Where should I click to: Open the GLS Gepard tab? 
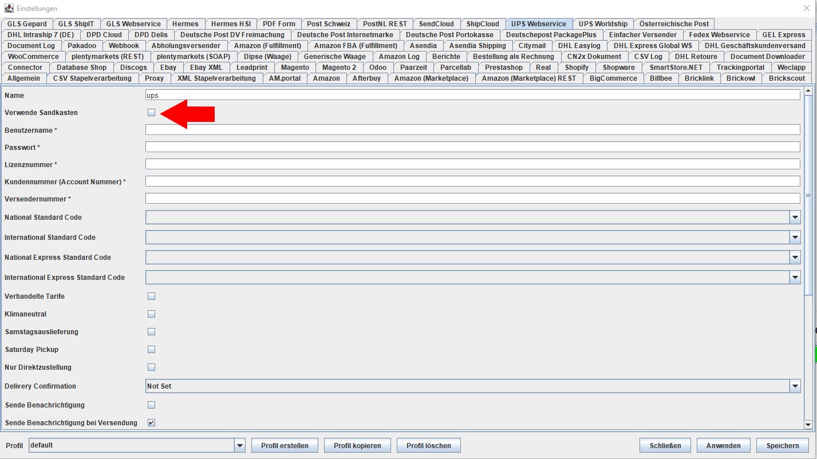point(27,24)
